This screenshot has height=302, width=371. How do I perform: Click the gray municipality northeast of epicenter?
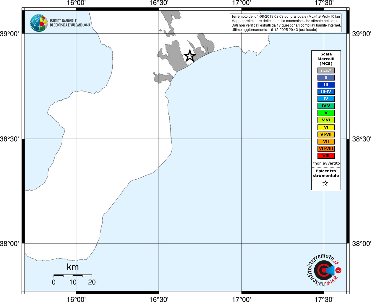tap(206, 43)
